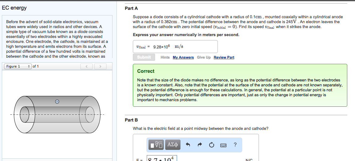
Task: Open keyboard shortcuts icon in equation toolbar
Action: 223,145
